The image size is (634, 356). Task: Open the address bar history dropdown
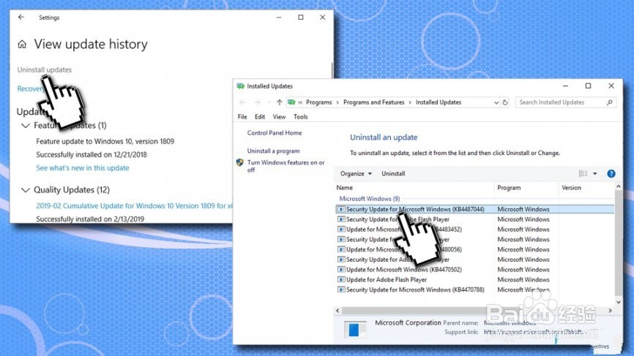496,102
